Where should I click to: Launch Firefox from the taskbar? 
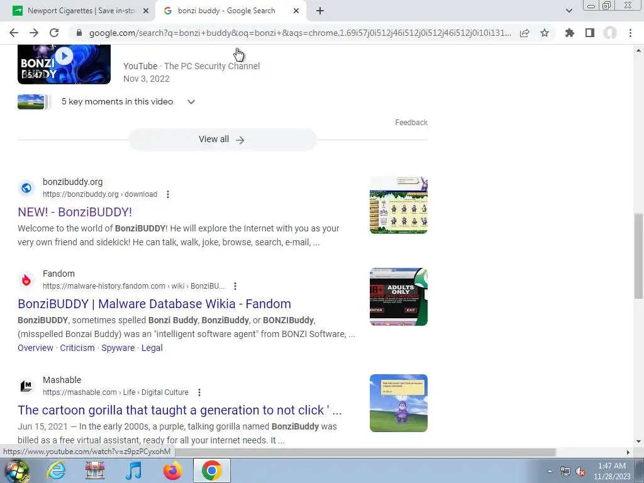coord(172,470)
